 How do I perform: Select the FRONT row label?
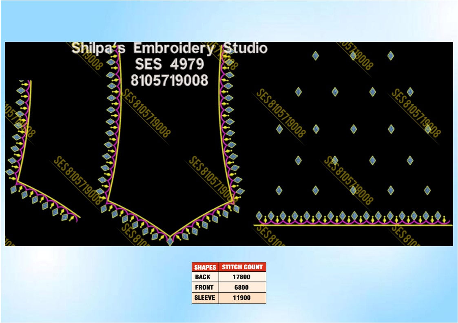(204, 288)
